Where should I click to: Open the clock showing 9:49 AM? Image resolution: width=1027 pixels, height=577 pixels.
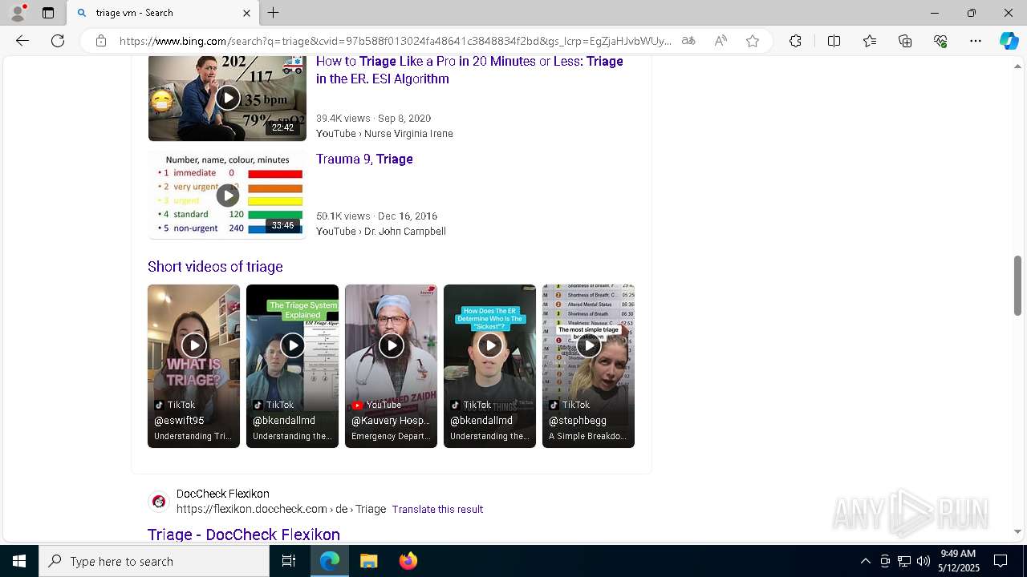point(958,561)
